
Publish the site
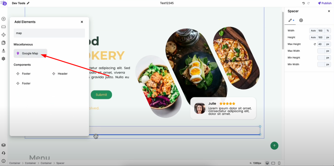(325, 3)
